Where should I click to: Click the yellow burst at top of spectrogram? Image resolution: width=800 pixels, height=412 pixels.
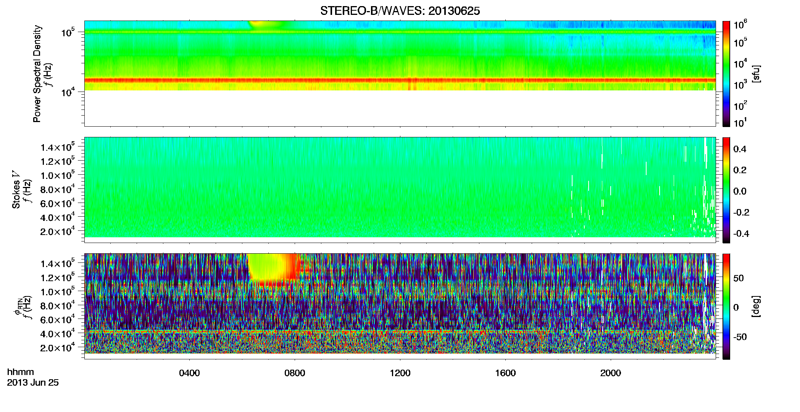pos(260,24)
